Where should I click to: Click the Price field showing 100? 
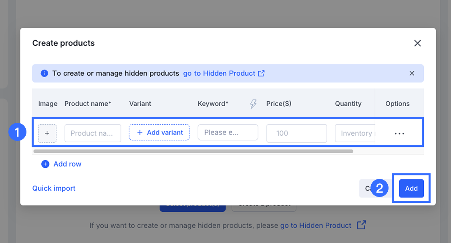296,133
